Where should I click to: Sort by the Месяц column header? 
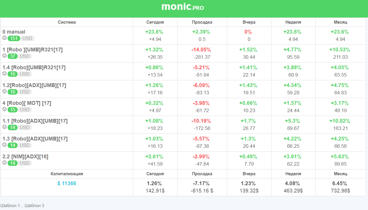[x=340, y=22]
